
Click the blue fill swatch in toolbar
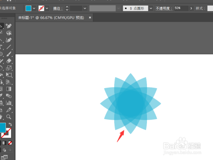point(3,127)
